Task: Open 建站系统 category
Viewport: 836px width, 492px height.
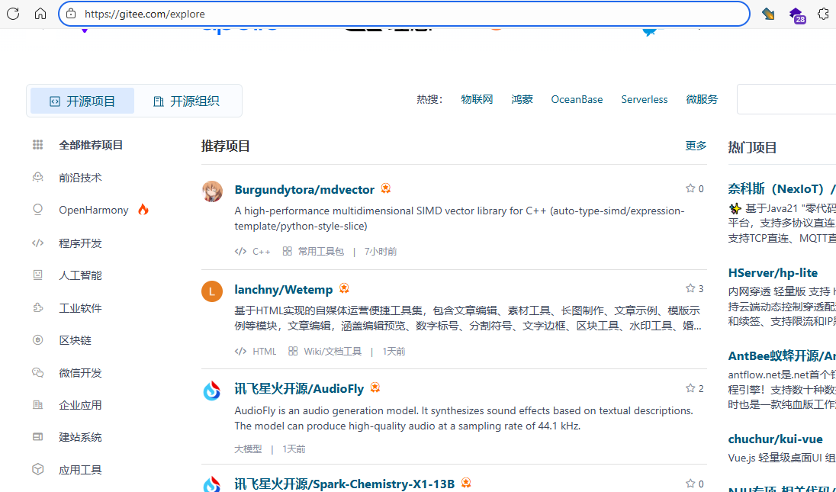Action: 80,437
